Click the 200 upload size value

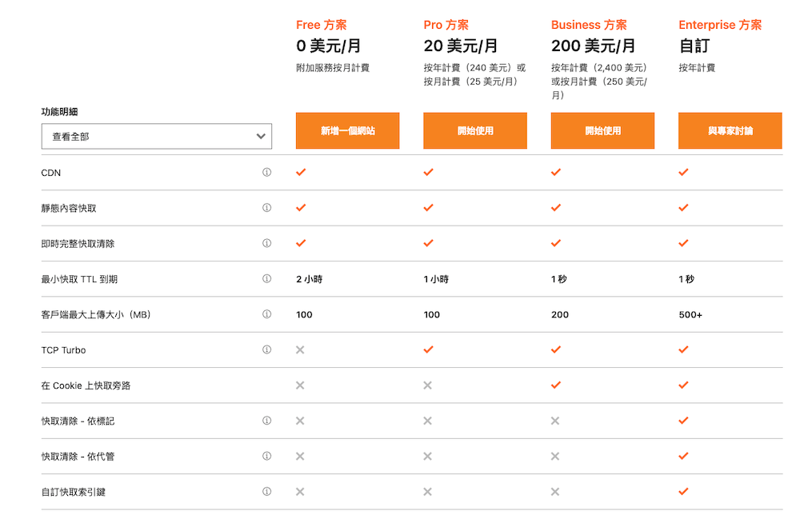pyautogui.click(x=560, y=314)
